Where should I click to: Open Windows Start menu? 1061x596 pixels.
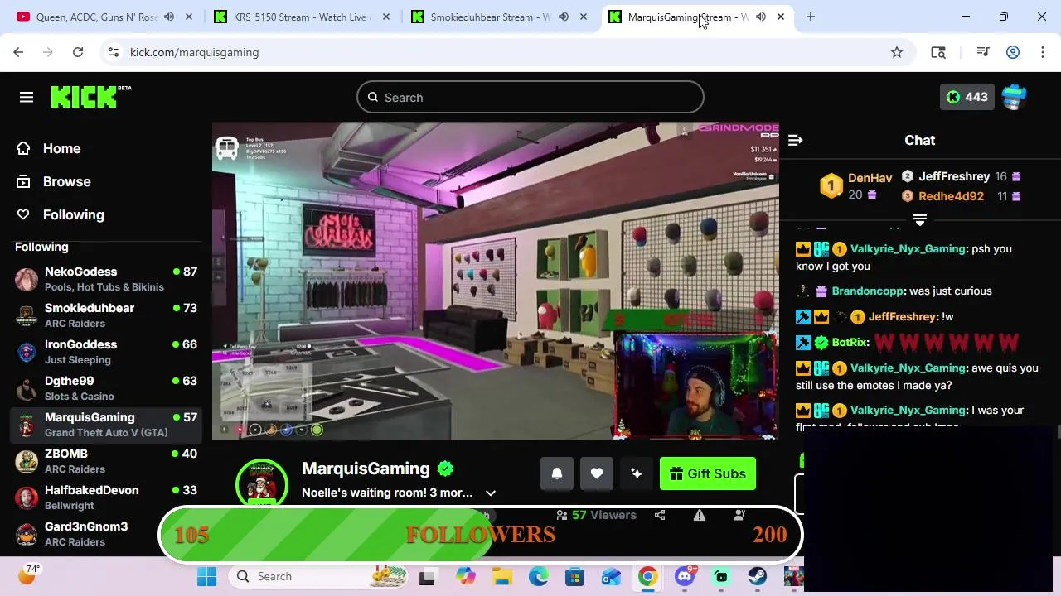206,576
